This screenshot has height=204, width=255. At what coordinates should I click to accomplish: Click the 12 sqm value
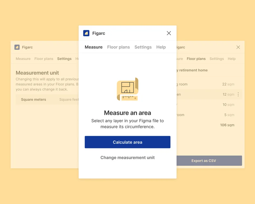pyautogui.click(x=228, y=94)
